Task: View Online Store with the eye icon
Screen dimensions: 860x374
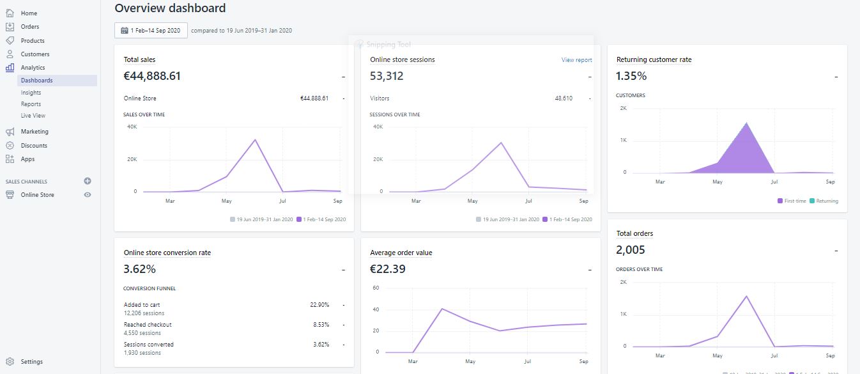Action: pyautogui.click(x=88, y=195)
